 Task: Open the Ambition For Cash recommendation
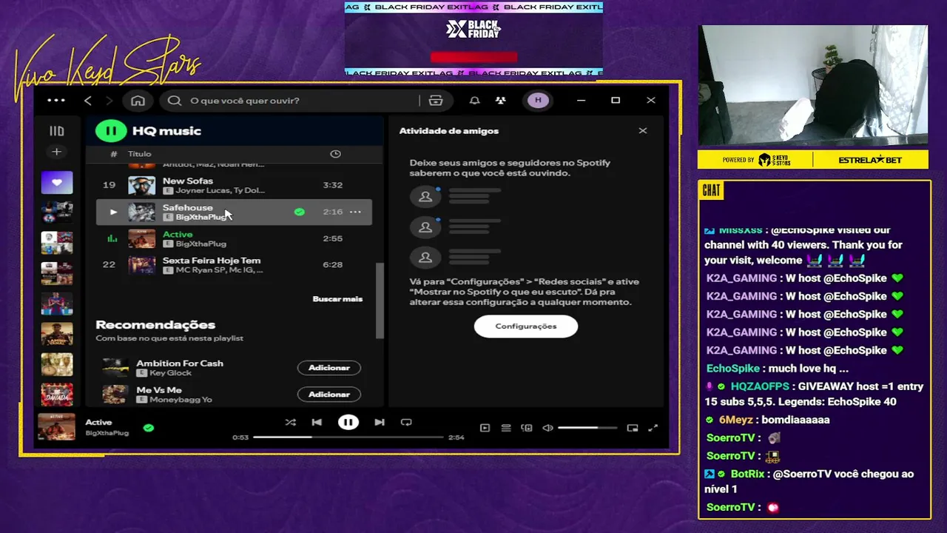(x=180, y=363)
